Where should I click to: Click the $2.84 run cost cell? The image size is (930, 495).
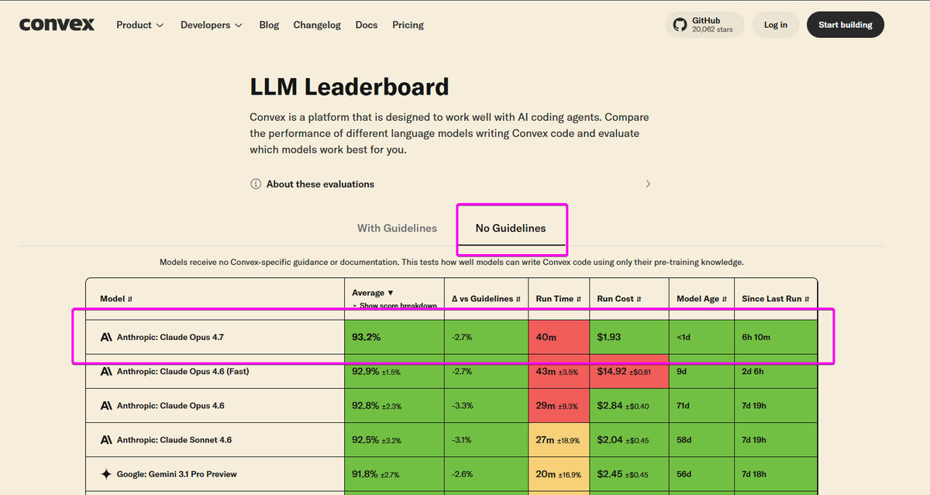coord(629,406)
